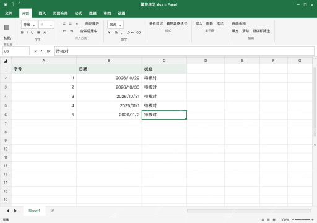This screenshot has width=317, height=223.
Task: Cancel formula entry with X icon
Action: [x=35, y=51]
